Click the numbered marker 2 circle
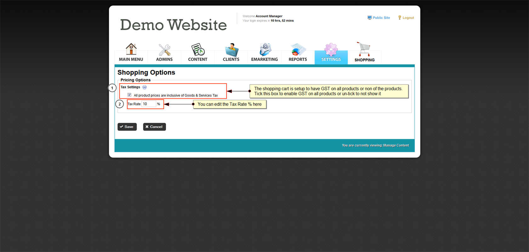529x252 pixels. point(120,104)
